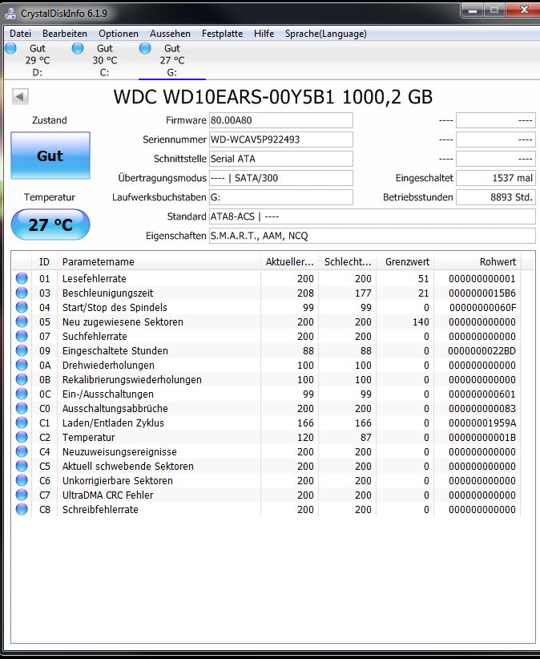Click the ID column header

(44, 261)
